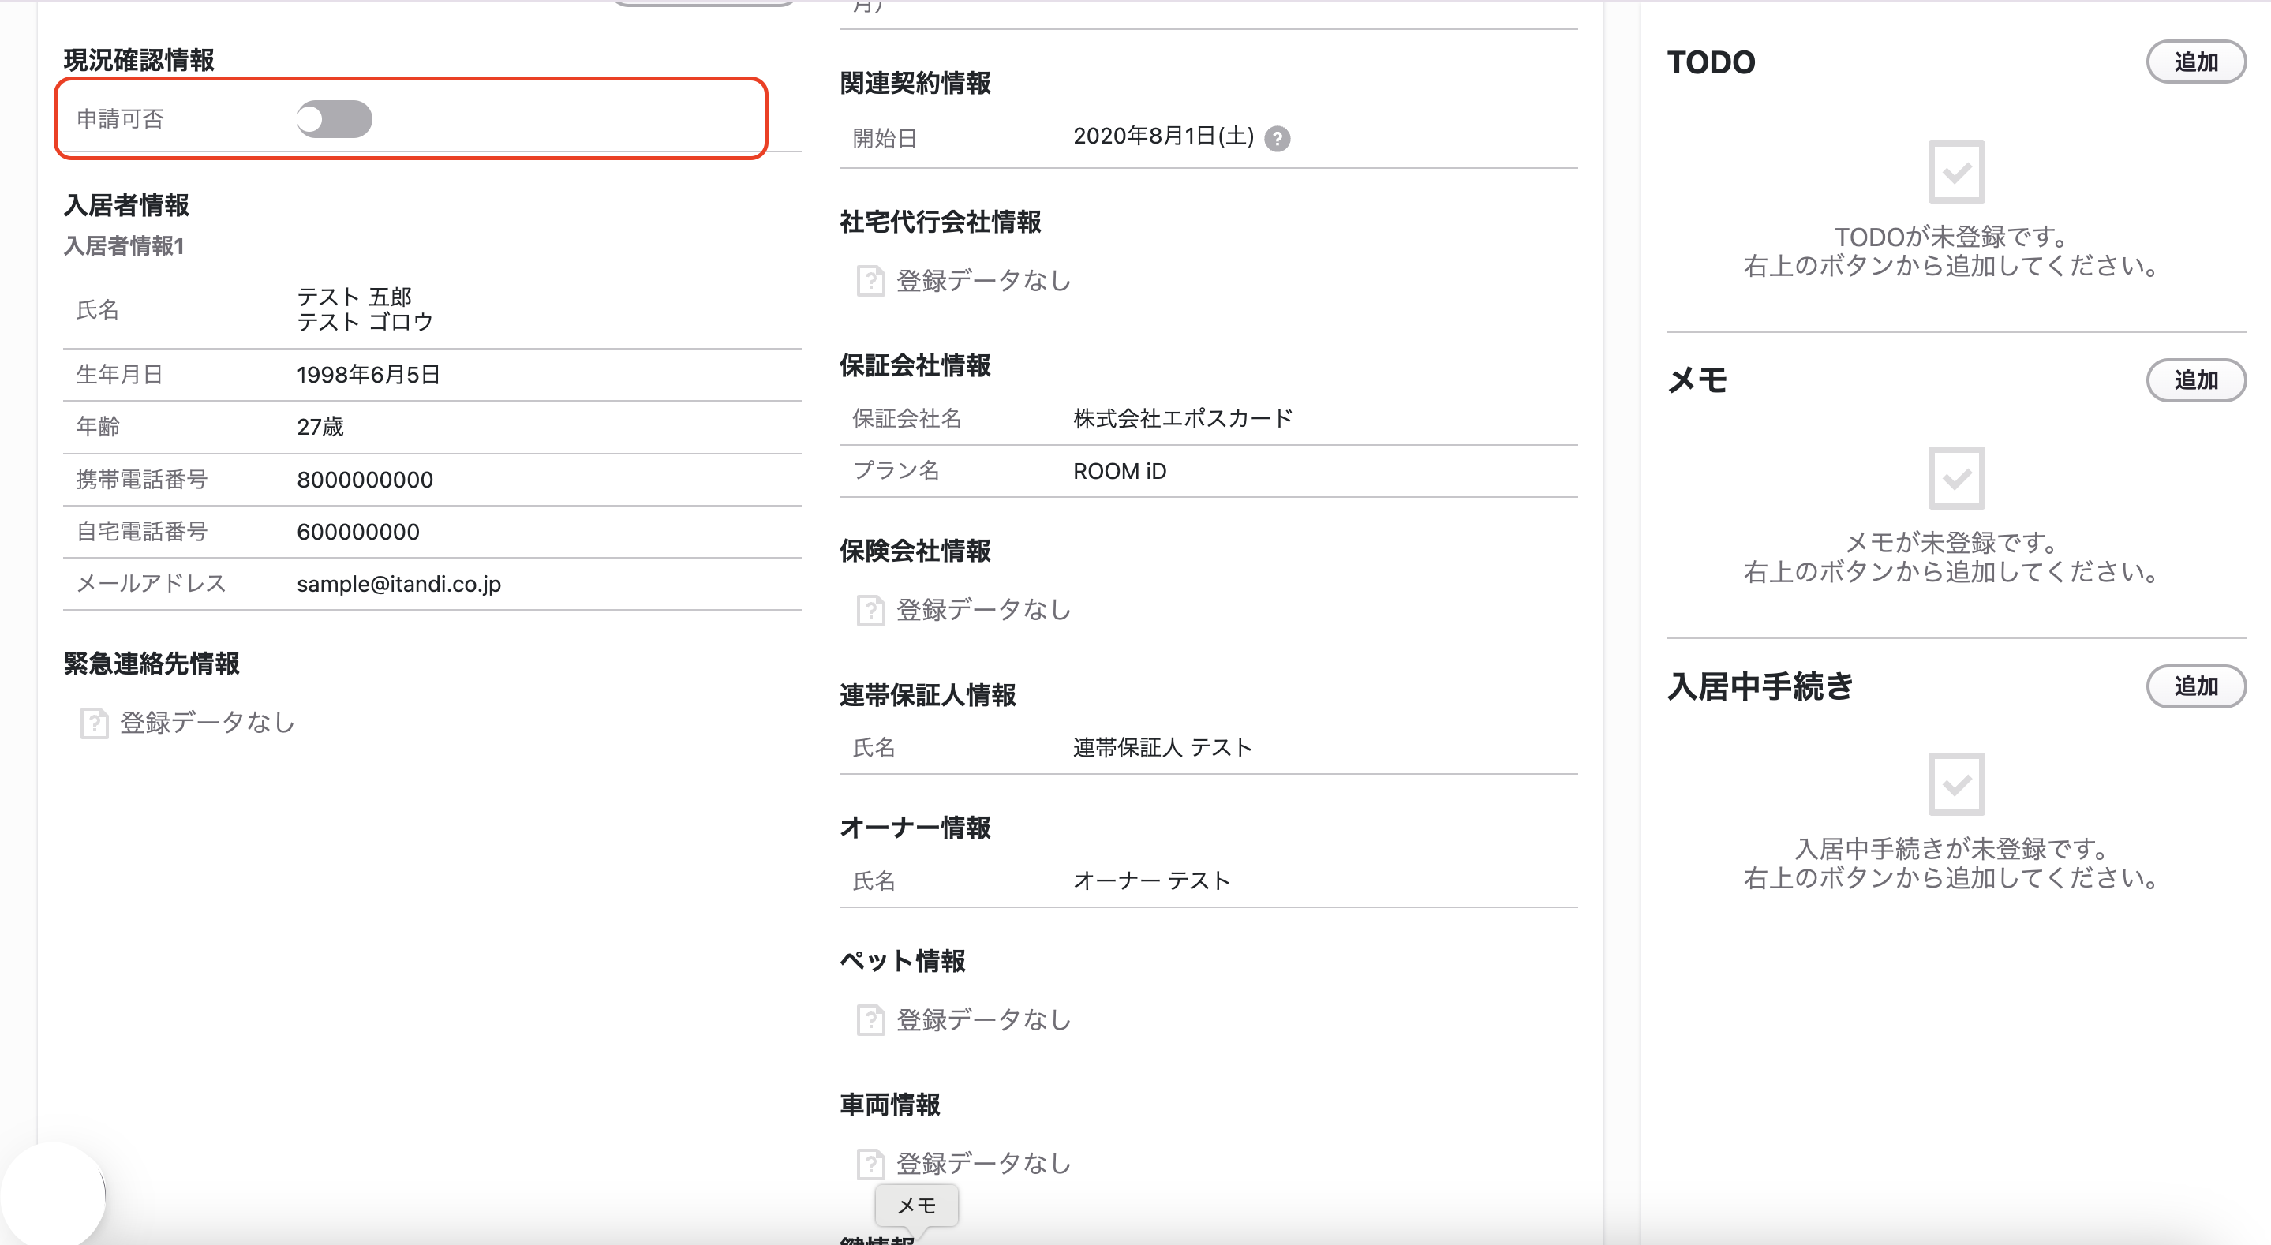This screenshot has width=2271, height=1245.
Task: Click the 入居中手続き empty checkbox illustration
Action: (1956, 784)
